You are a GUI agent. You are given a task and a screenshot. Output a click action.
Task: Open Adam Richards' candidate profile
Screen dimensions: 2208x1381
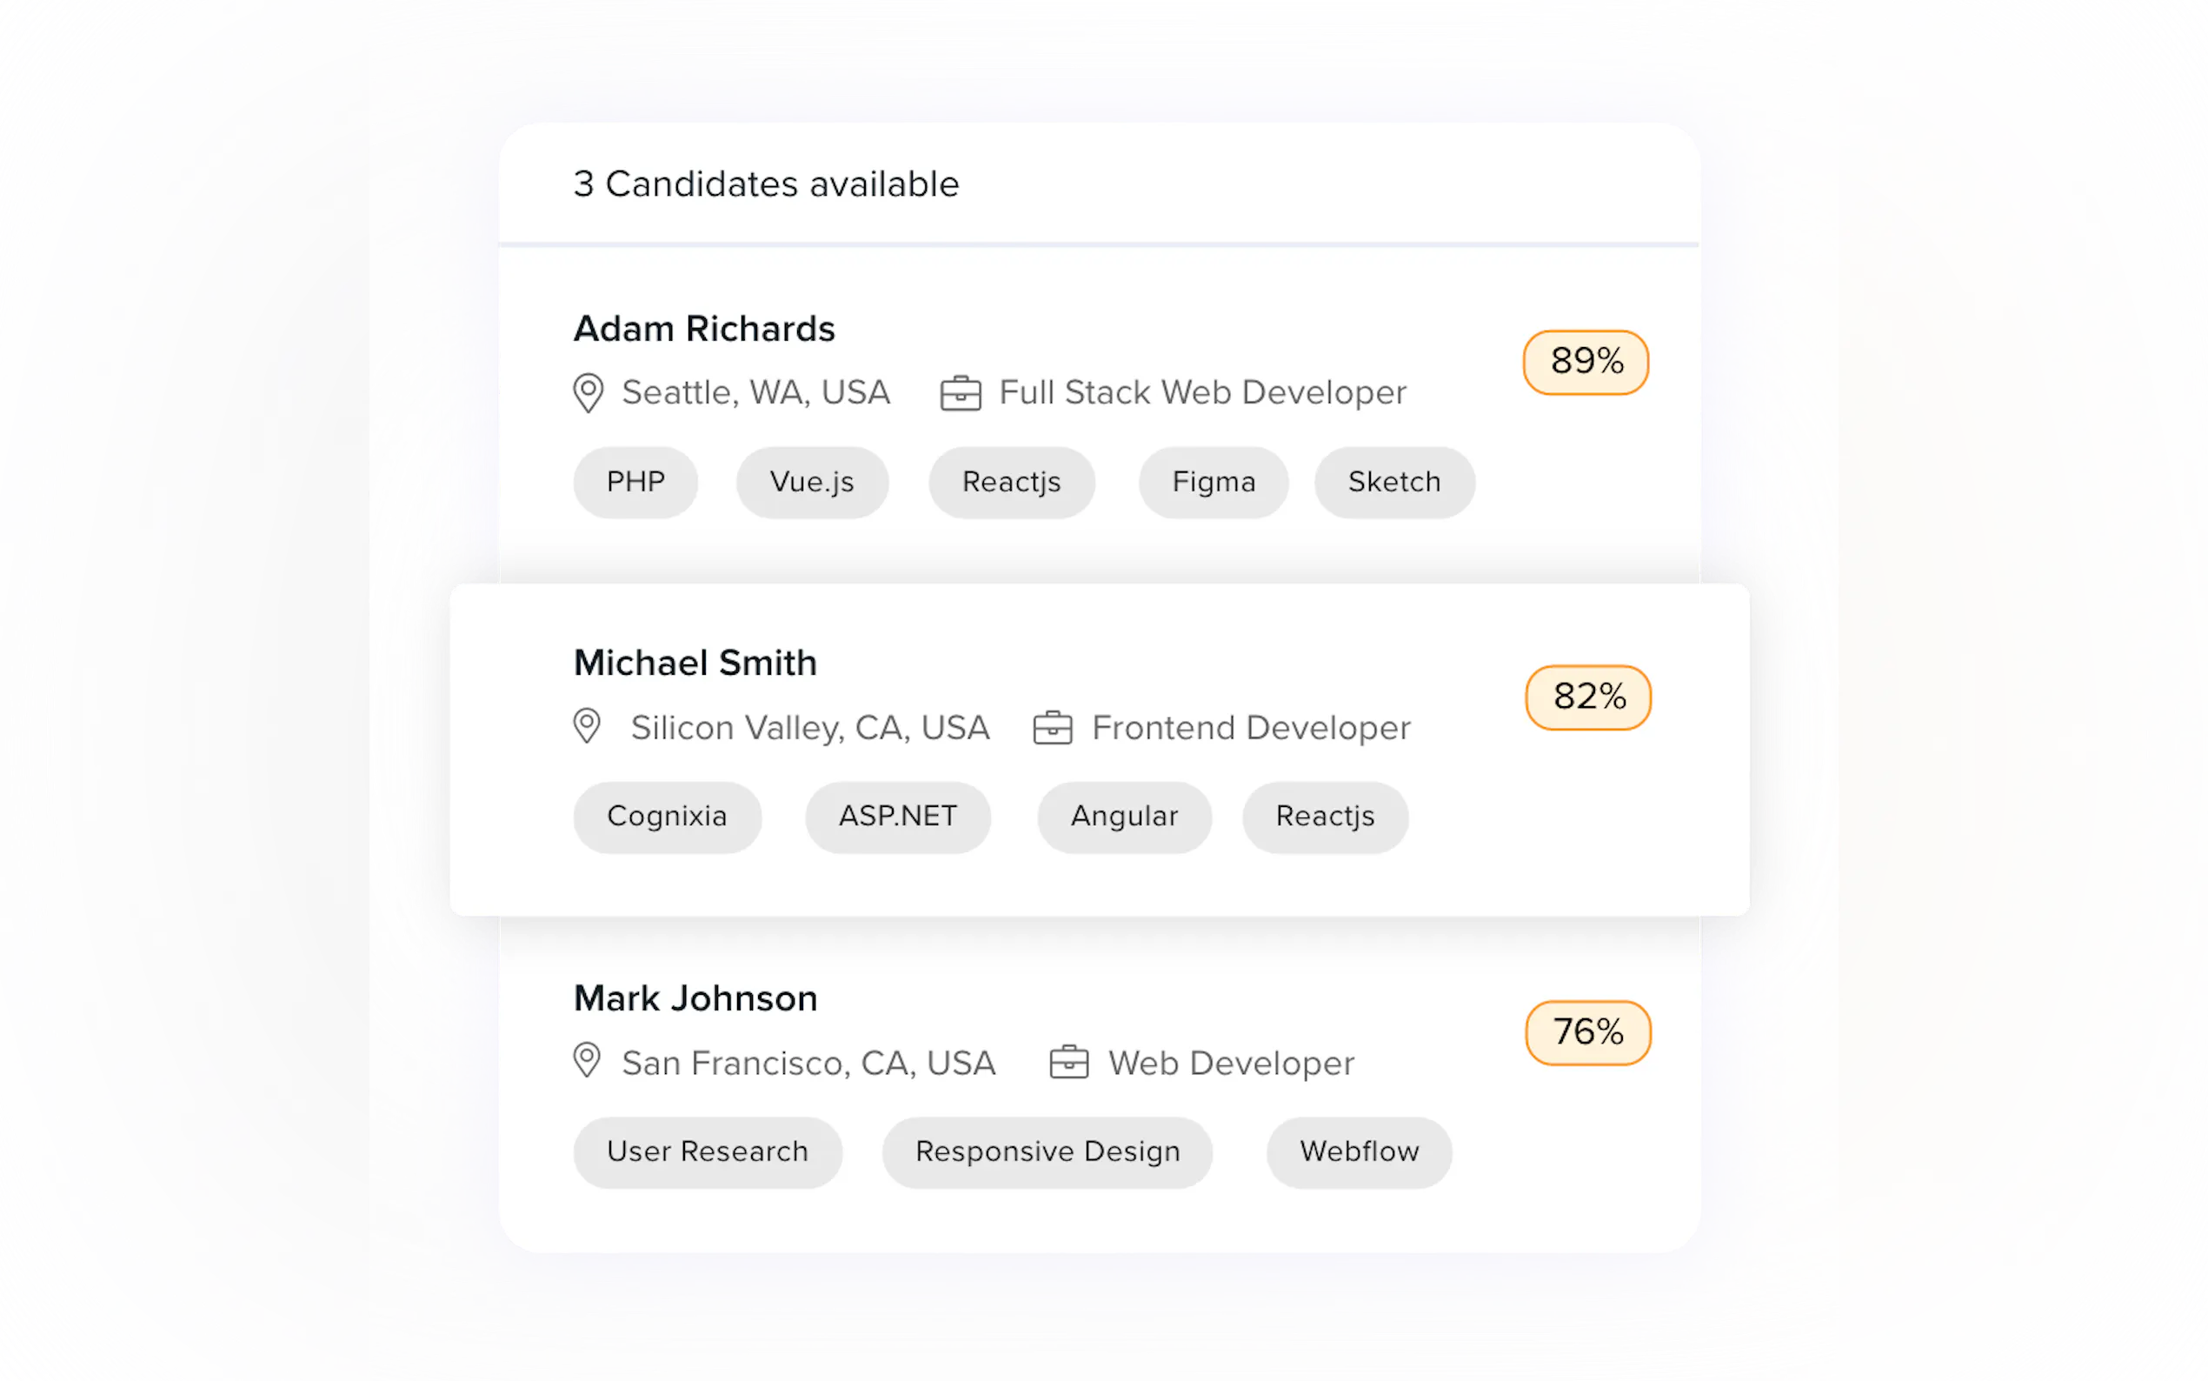click(704, 329)
